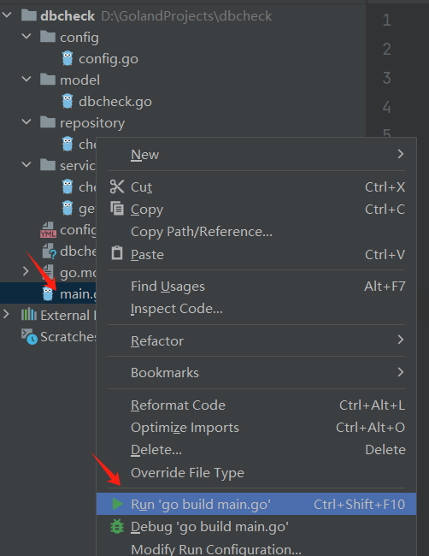Click the green Run arrow icon
Viewport: 429px width, 556px height.
117,504
